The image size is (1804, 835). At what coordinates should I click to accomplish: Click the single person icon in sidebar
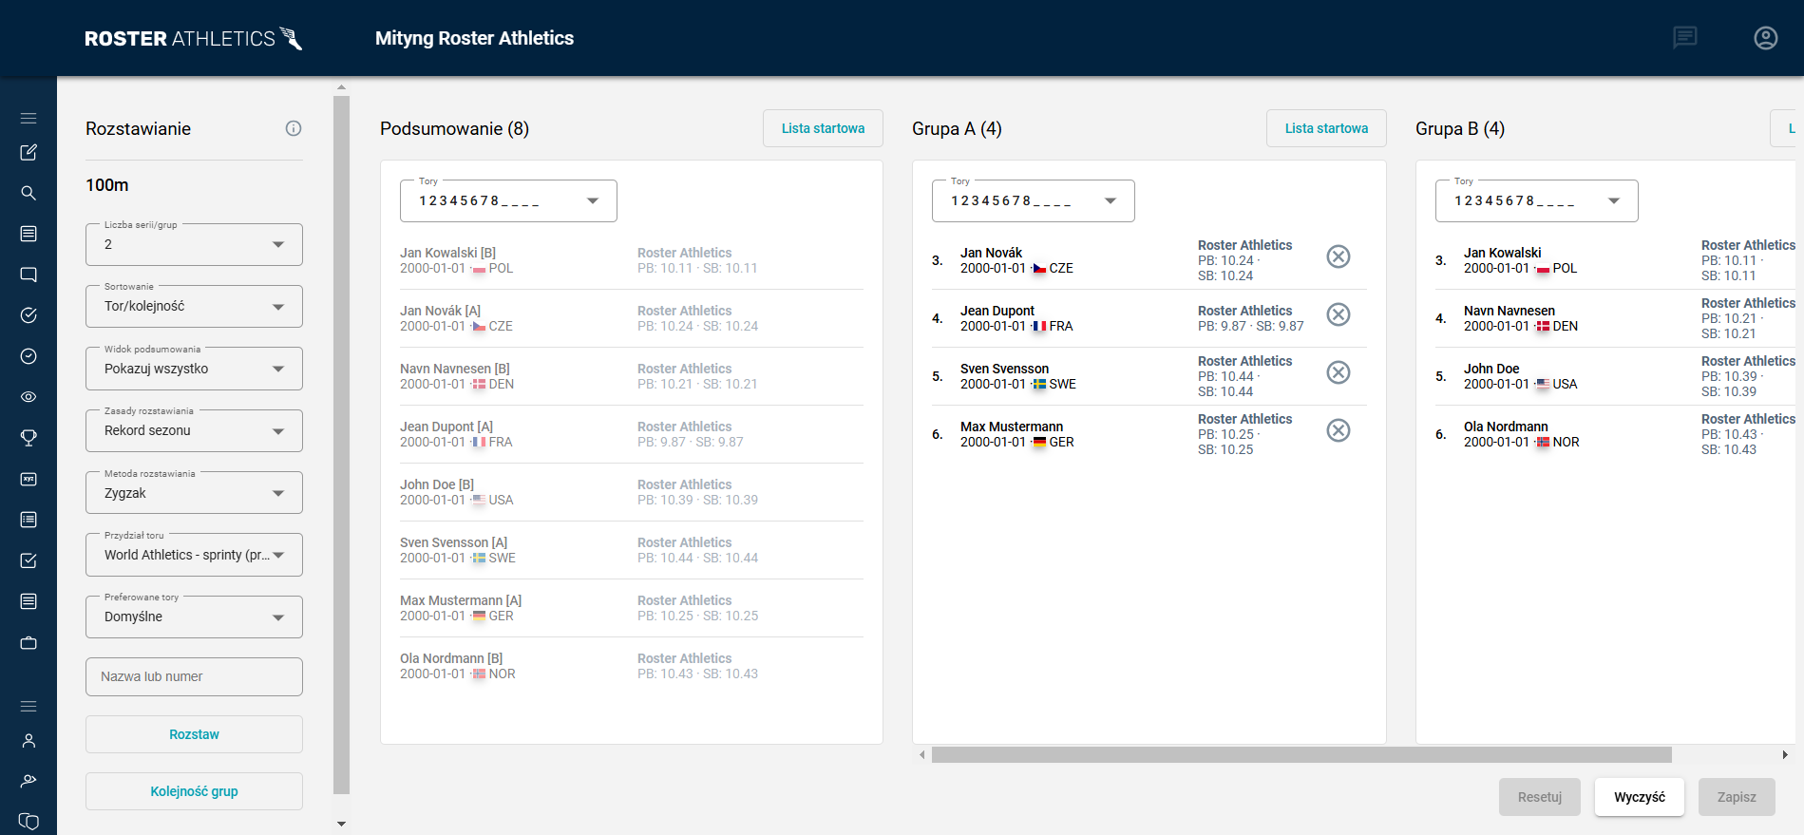[28, 741]
